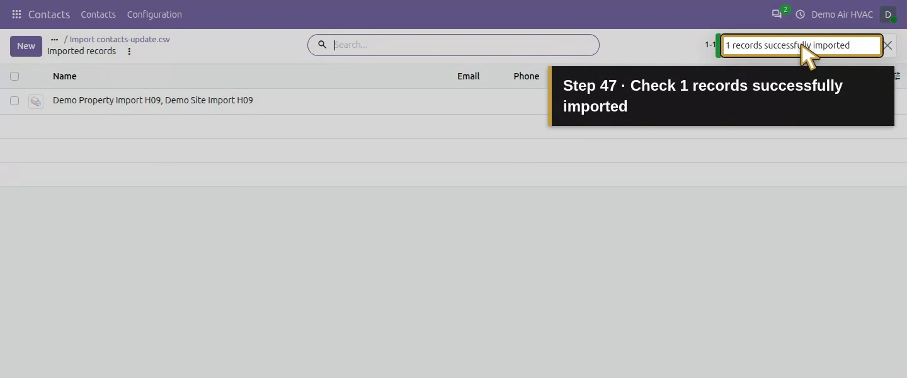The height and width of the screenshot is (378, 907).
Task: Click the records successfully imported notification
Action: 801,45
